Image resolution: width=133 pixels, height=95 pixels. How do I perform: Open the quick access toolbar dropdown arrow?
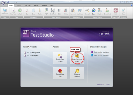pos(16,2)
